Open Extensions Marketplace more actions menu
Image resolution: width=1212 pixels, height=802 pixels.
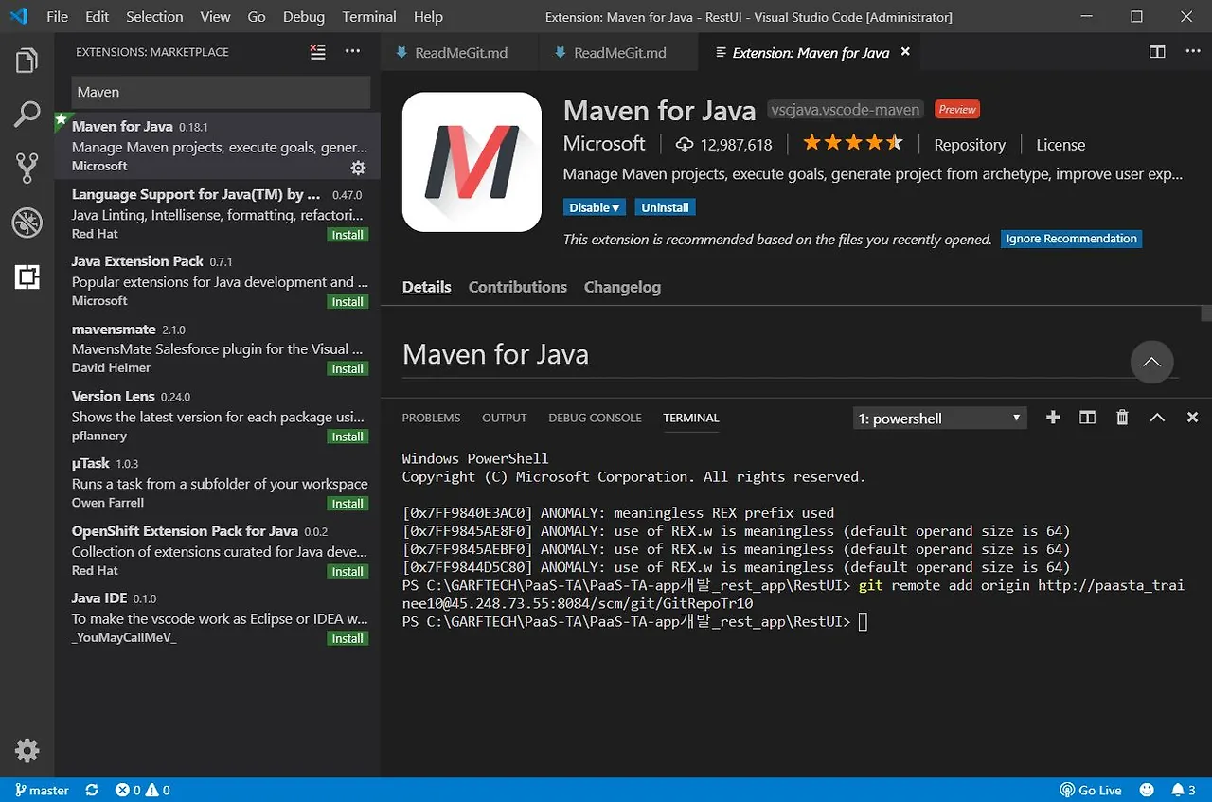pyautogui.click(x=352, y=52)
